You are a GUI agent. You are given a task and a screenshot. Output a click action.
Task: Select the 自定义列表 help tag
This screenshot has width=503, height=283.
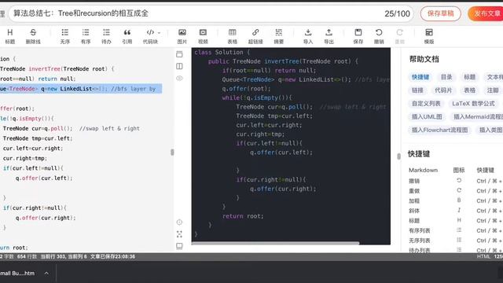click(426, 104)
